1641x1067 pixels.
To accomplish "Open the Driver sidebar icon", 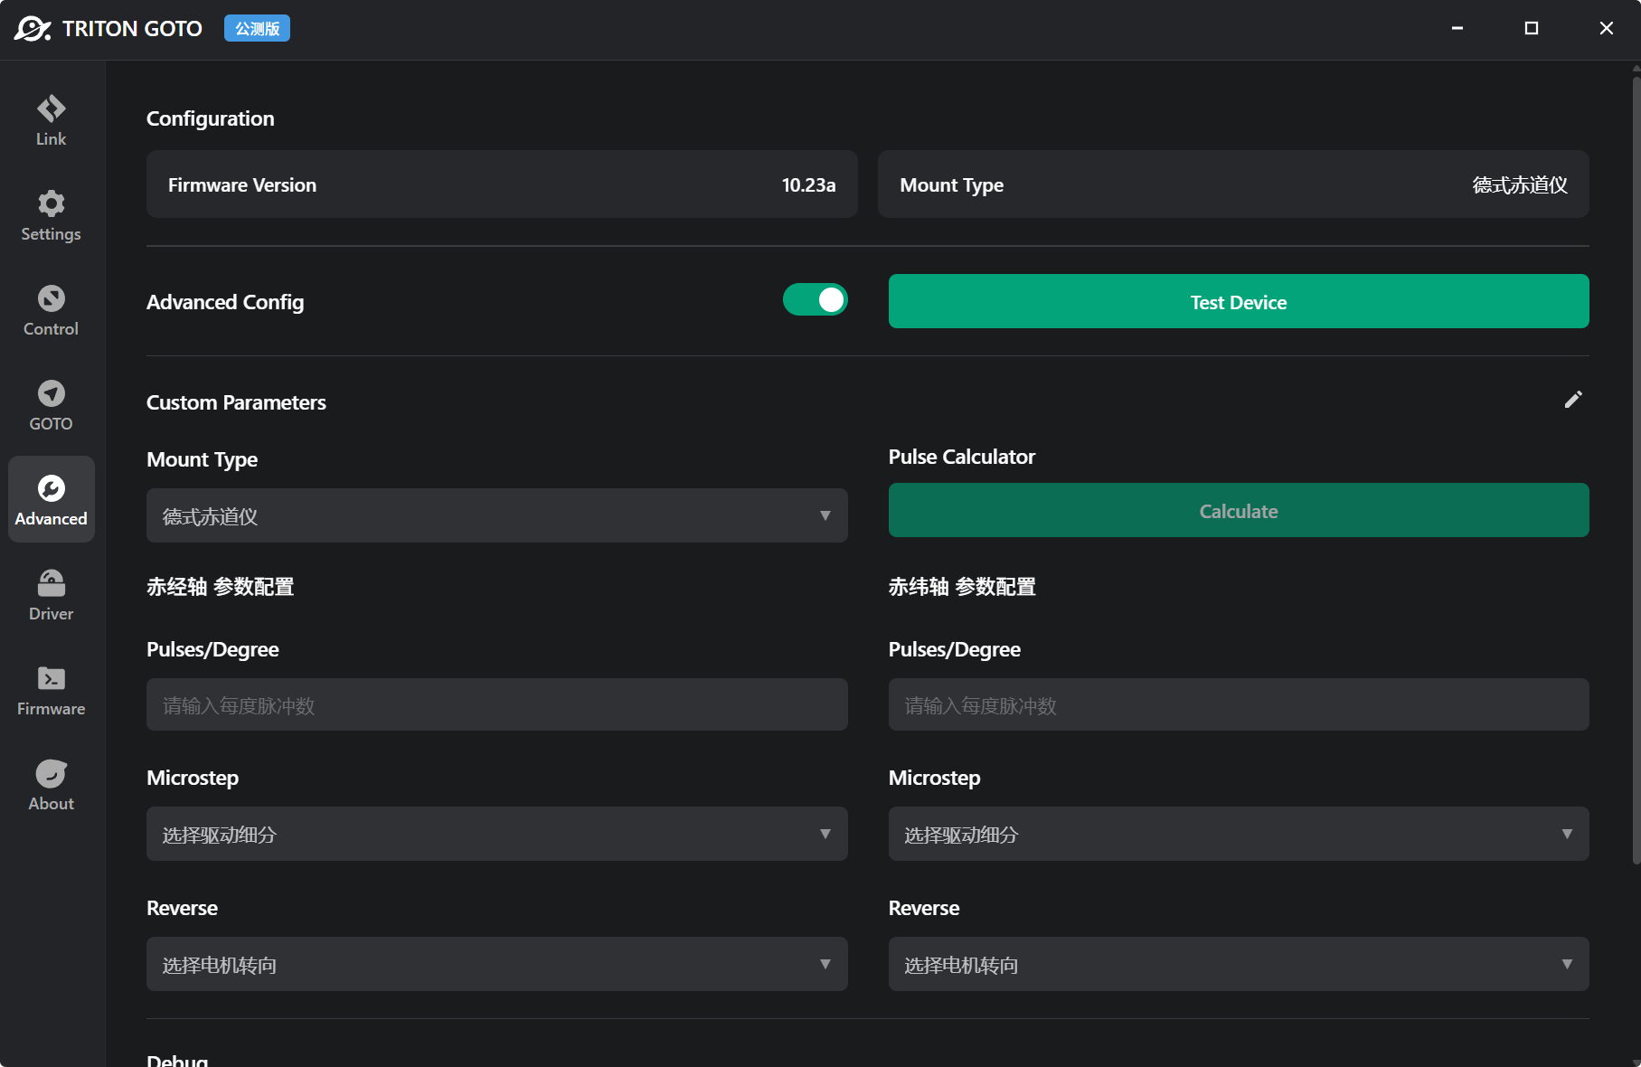I will pyautogui.click(x=51, y=595).
